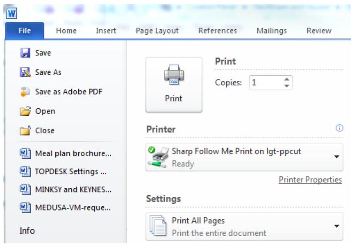Click the Save As icon

click(26, 73)
